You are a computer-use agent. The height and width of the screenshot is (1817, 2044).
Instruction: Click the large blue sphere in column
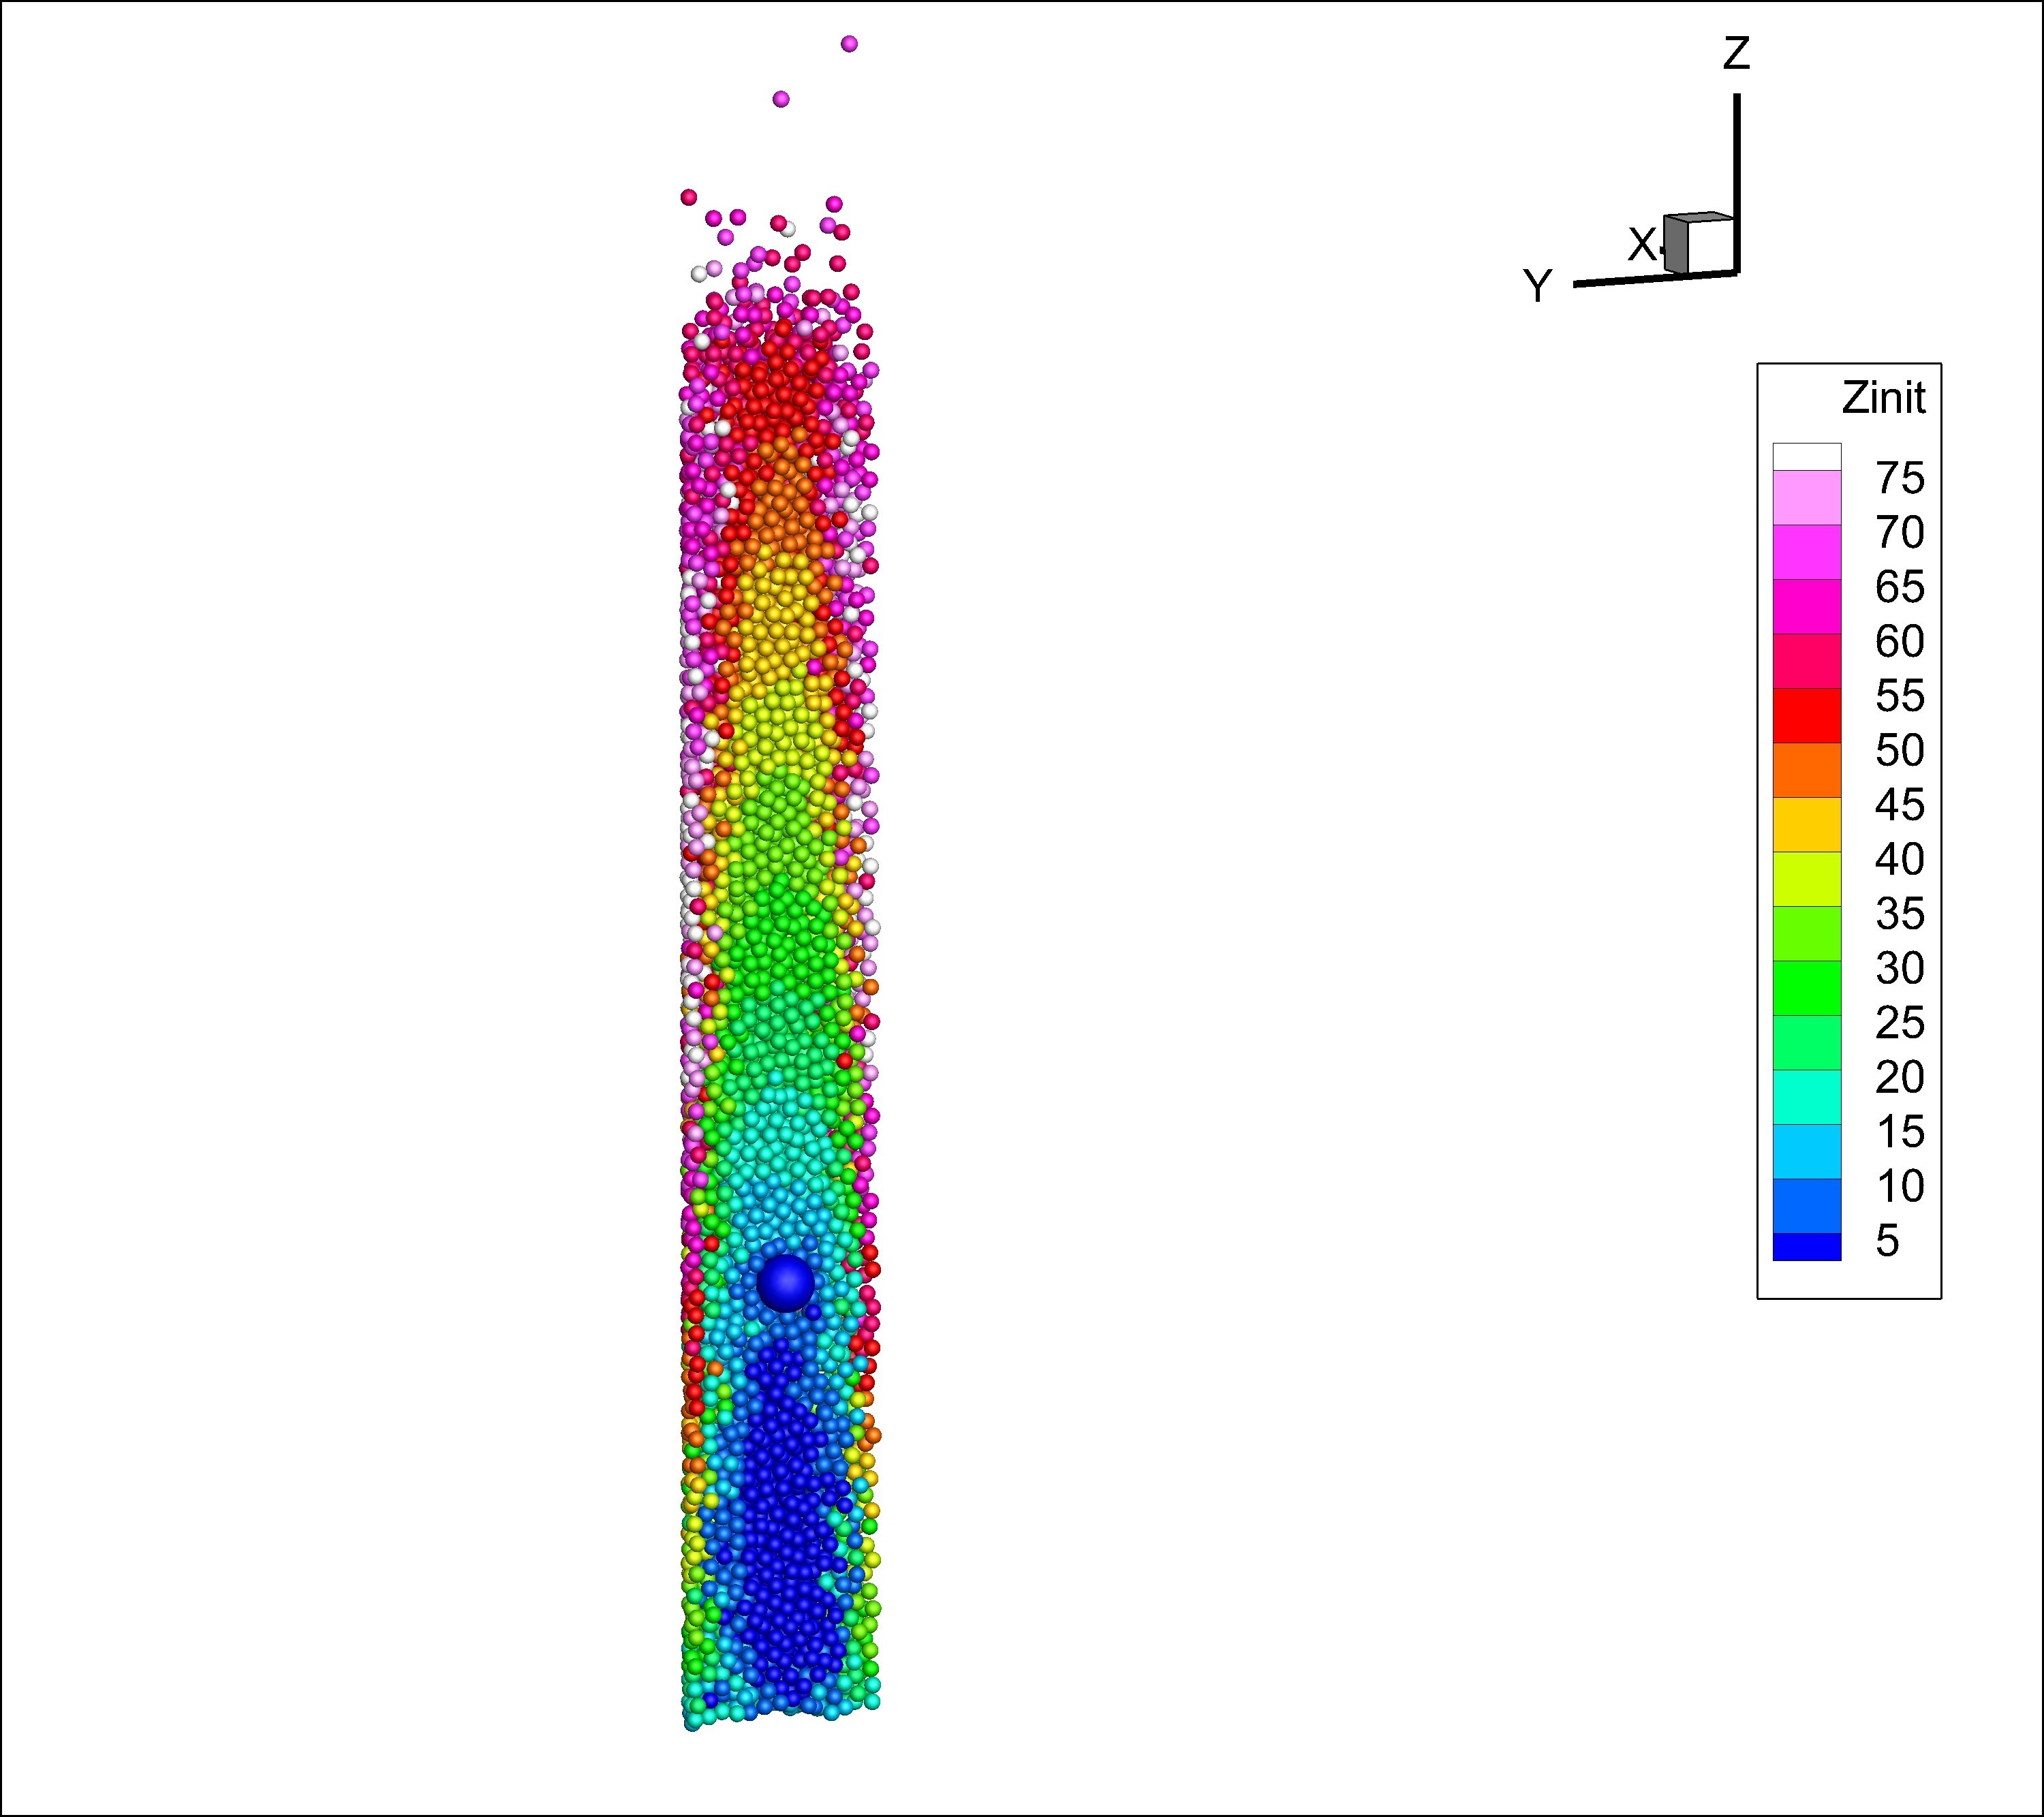[x=786, y=1283]
